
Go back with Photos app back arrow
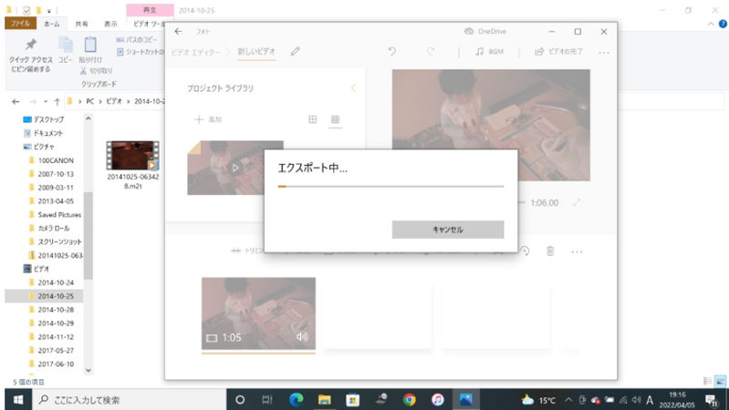178,31
